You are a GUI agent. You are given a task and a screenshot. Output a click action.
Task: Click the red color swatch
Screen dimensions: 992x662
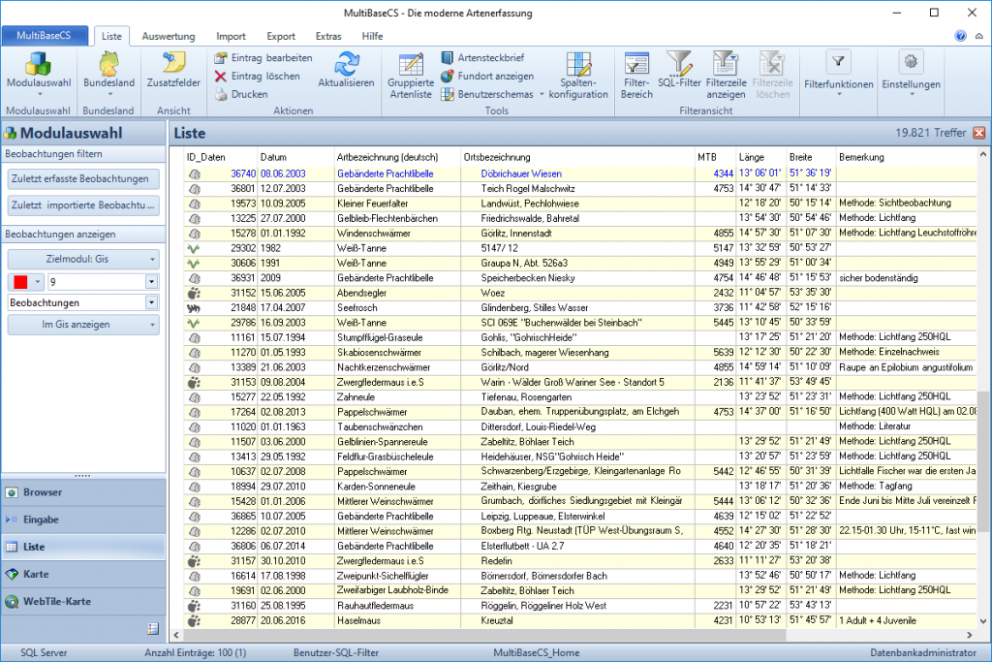21,282
